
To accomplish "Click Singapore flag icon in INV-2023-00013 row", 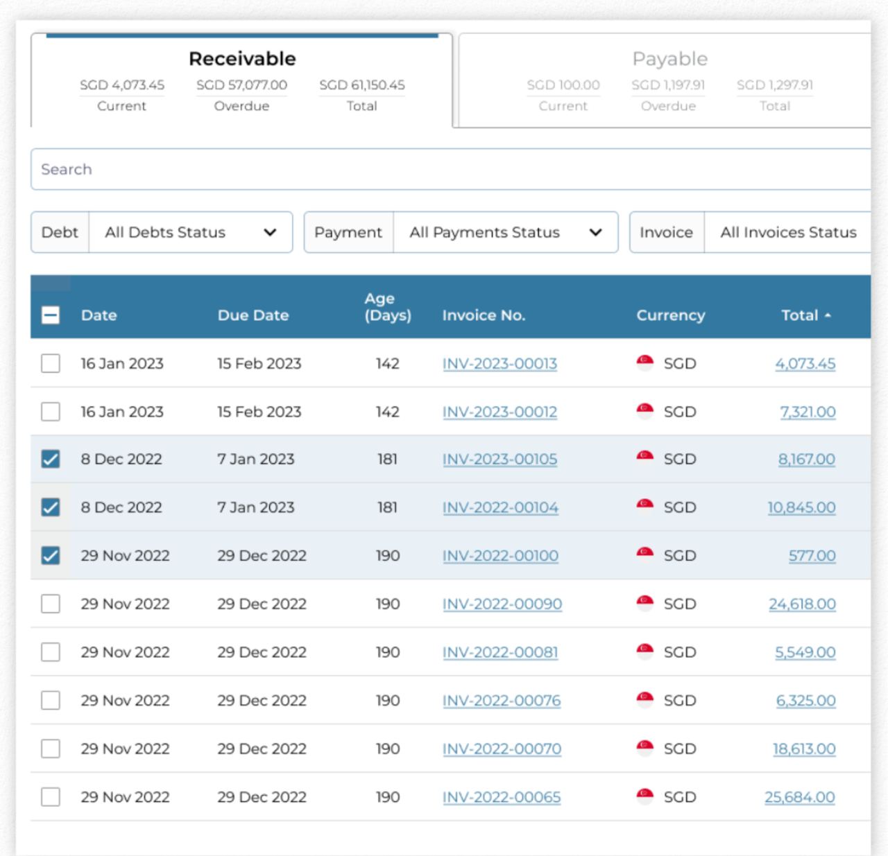I will (645, 363).
